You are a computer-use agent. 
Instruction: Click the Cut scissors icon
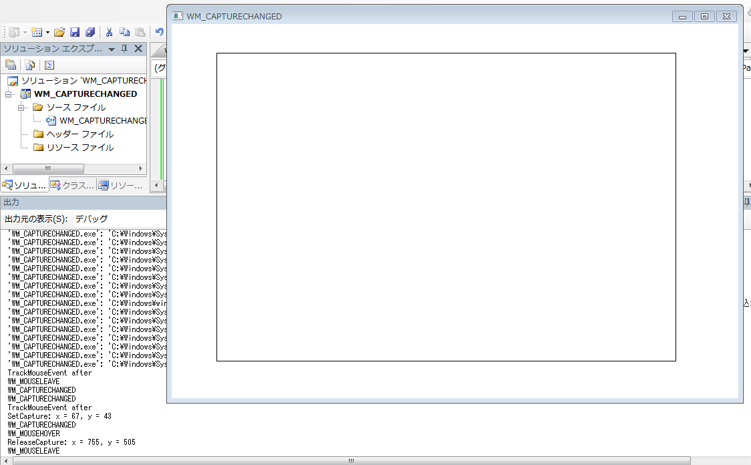[x=109, y=32]
